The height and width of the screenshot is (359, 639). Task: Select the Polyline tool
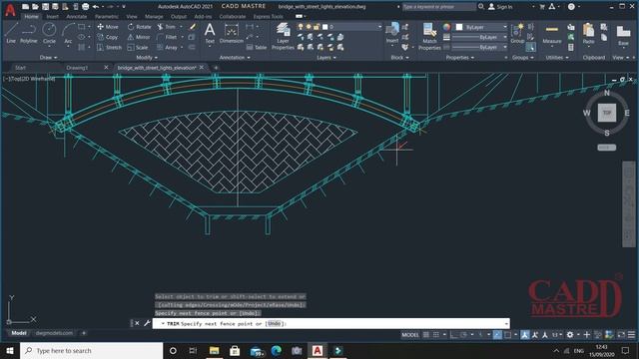click(29, 33)
